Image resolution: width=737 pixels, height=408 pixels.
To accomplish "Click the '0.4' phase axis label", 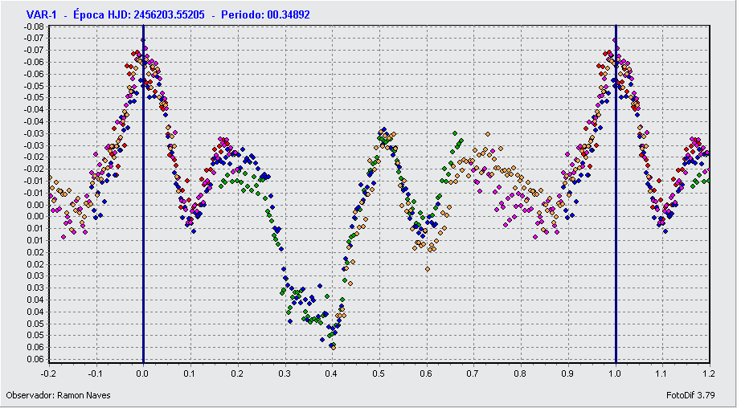I will [331, 373].
